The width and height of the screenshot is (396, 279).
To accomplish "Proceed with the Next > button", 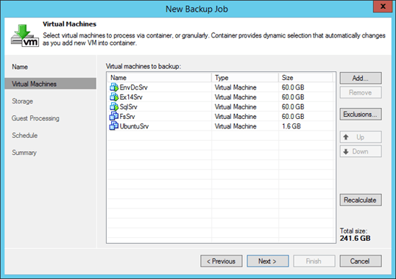I will pyautogui.click(x=268, y=261).
